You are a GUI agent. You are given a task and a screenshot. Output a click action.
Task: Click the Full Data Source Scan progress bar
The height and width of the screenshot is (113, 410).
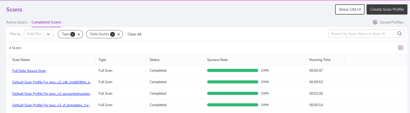tap(233, 70)
